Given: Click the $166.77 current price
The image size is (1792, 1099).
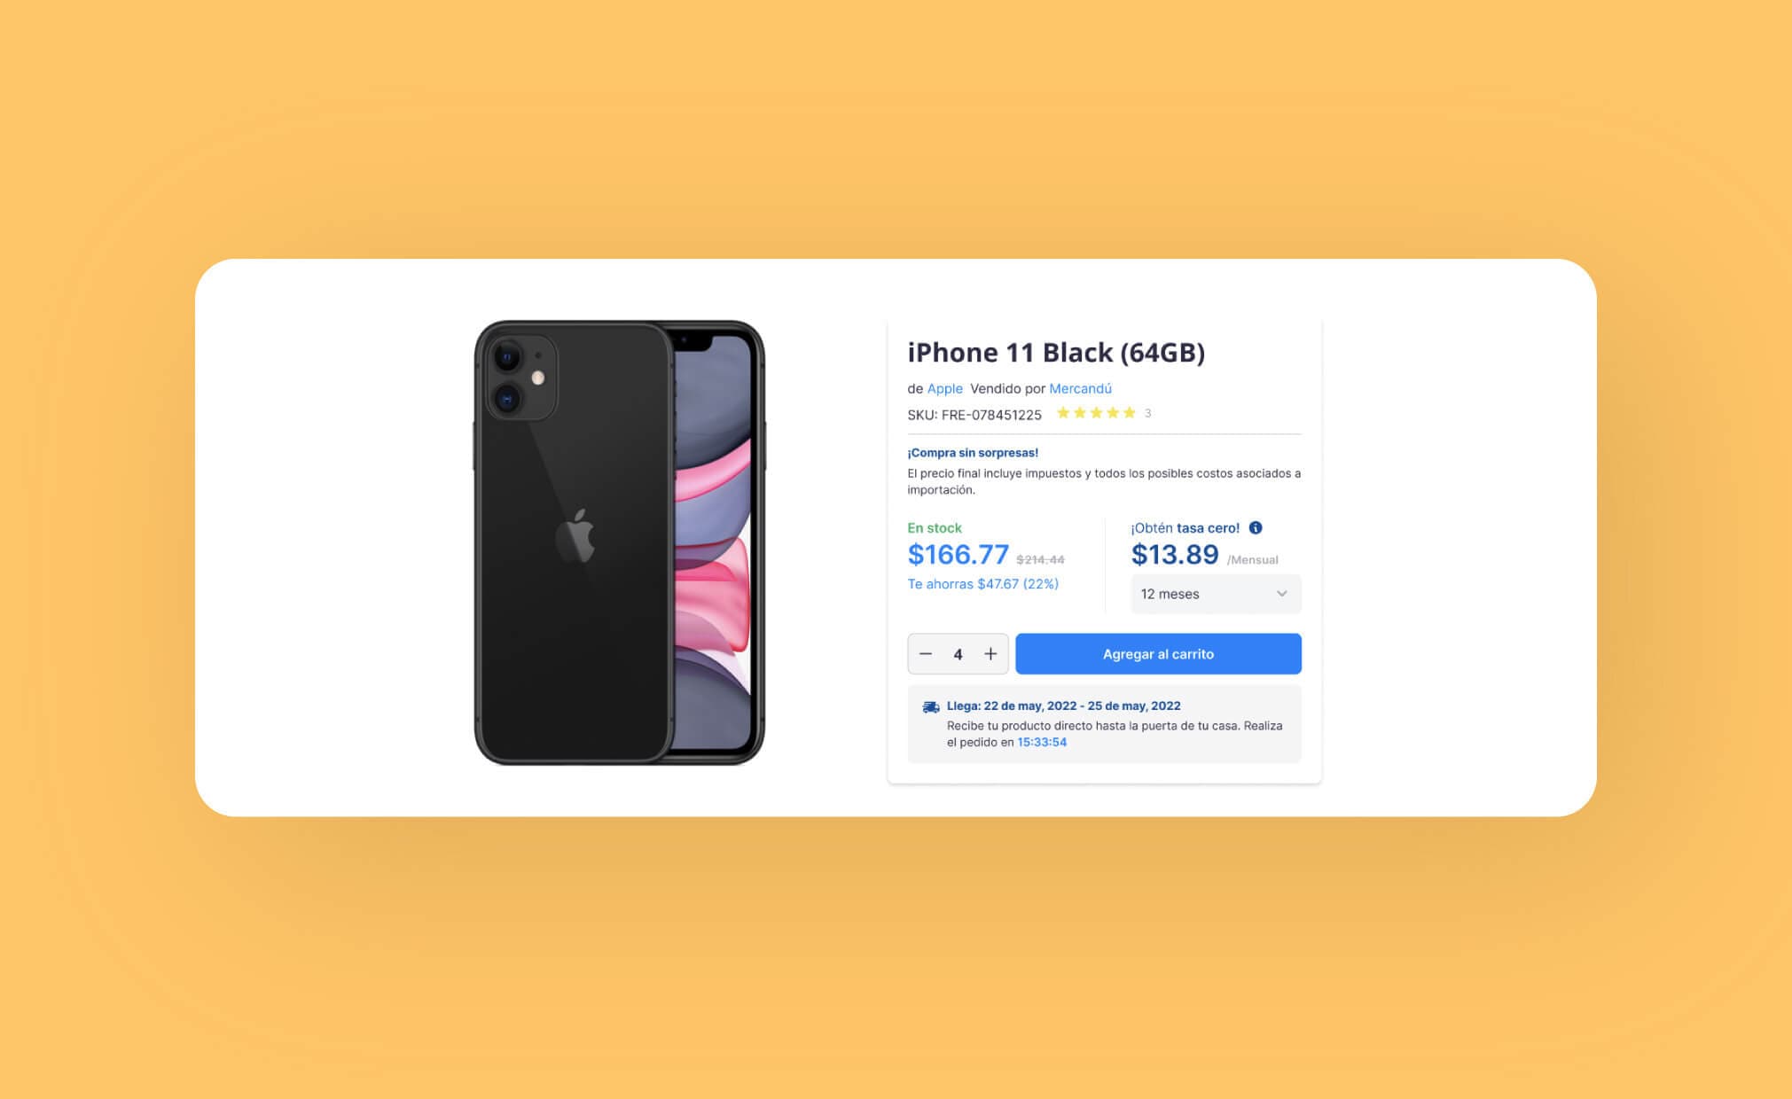Looking at the screenshot, I should coord(958,555).
